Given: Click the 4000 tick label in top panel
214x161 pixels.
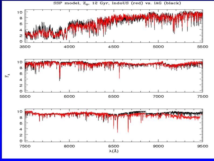Looking at the screenshot, I should point(69,46).
